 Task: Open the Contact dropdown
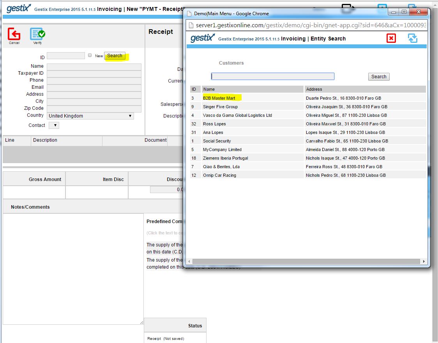[54, 125]
